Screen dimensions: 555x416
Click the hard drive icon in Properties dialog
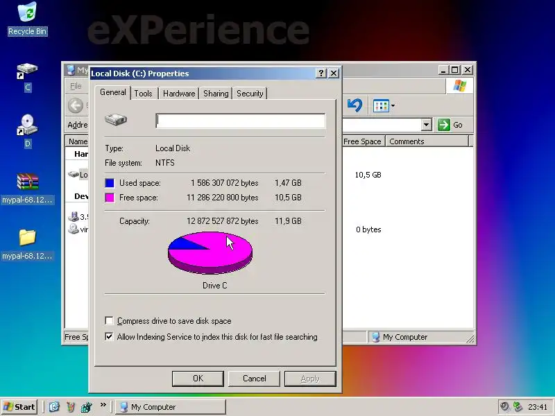tap(116, 119)
